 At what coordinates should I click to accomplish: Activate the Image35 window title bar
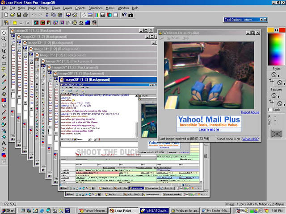tap(96, 55)
